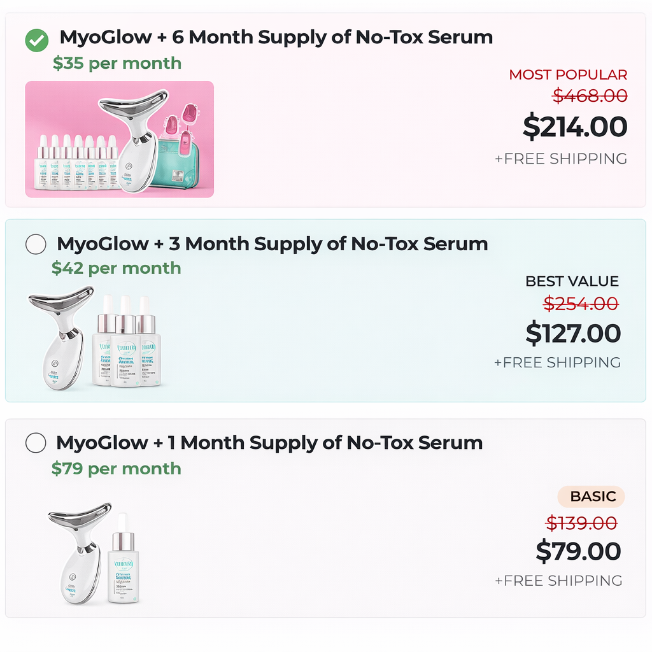Click the $214.00 price

pos(575,127)
